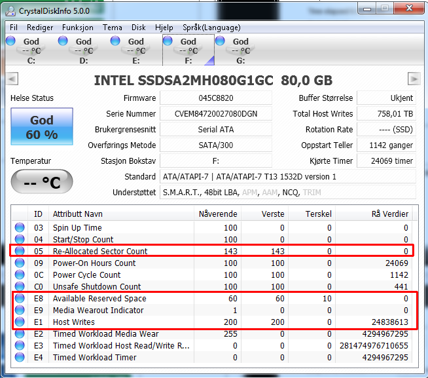Click the Rotation Rate value ---- (SSD)
428x378 pixels.
[x=387, y=129]
